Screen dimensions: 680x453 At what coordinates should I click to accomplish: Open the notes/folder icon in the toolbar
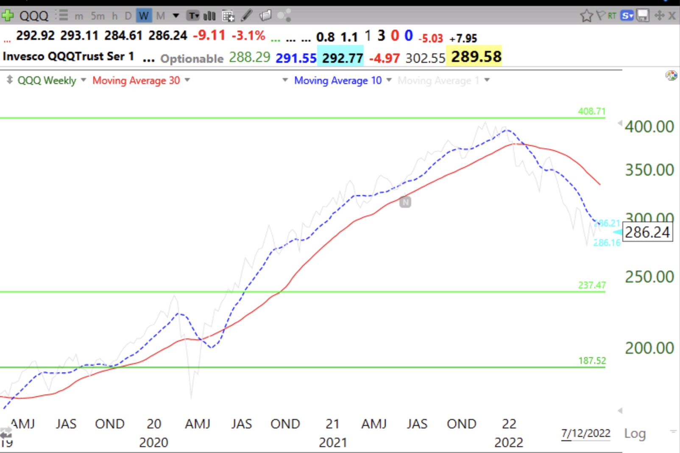pyautogui.click(x=265, y=16)
